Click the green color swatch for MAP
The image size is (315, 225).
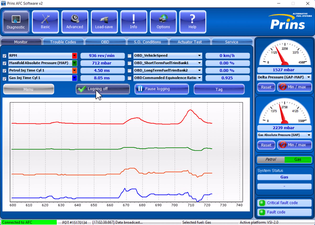(x=75, y=63)
